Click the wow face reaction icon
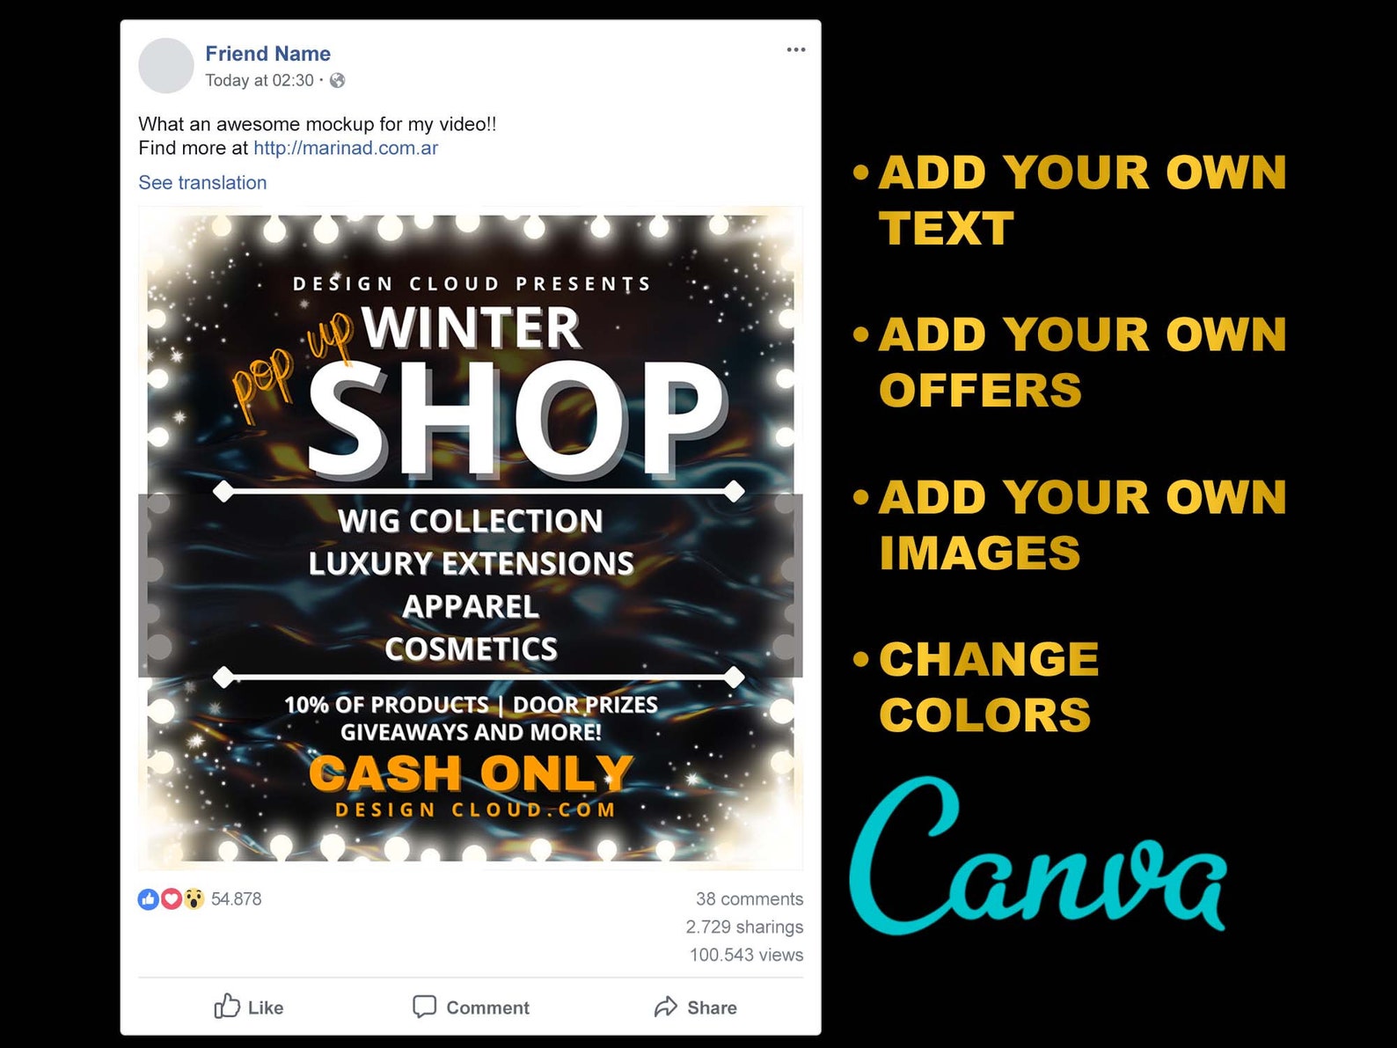 tap(194, 898)
